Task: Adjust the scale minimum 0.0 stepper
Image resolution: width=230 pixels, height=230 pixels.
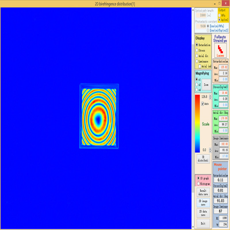Action: [x=210, y=150]
